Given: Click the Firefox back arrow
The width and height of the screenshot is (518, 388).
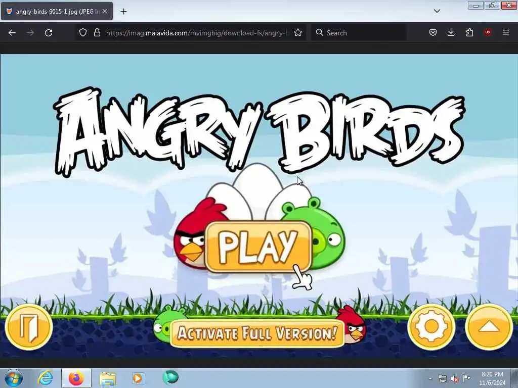Looking at the screenshot, I should pyautogui.click(x=12, y=33).
